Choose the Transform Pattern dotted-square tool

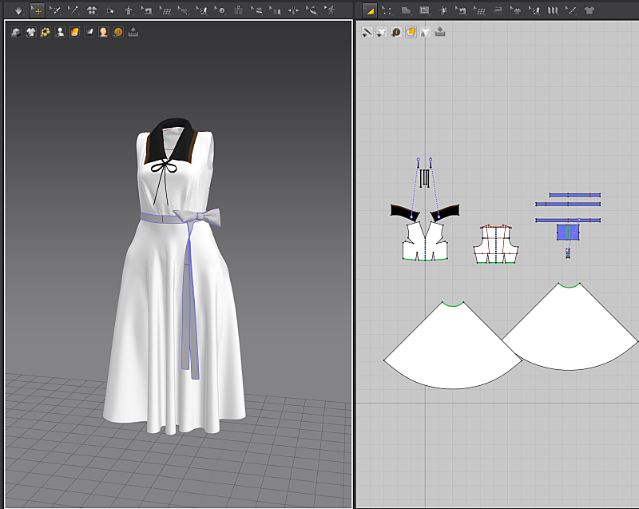pos(387,10)
